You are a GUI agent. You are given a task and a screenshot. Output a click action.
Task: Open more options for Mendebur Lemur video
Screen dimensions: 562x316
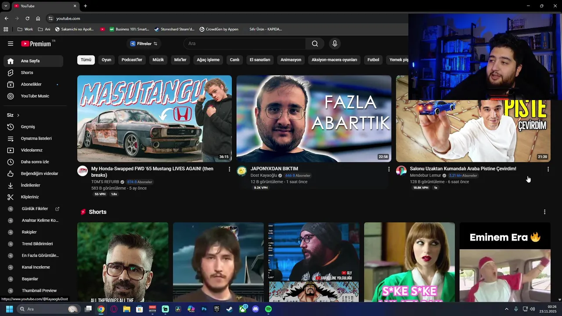548,169
